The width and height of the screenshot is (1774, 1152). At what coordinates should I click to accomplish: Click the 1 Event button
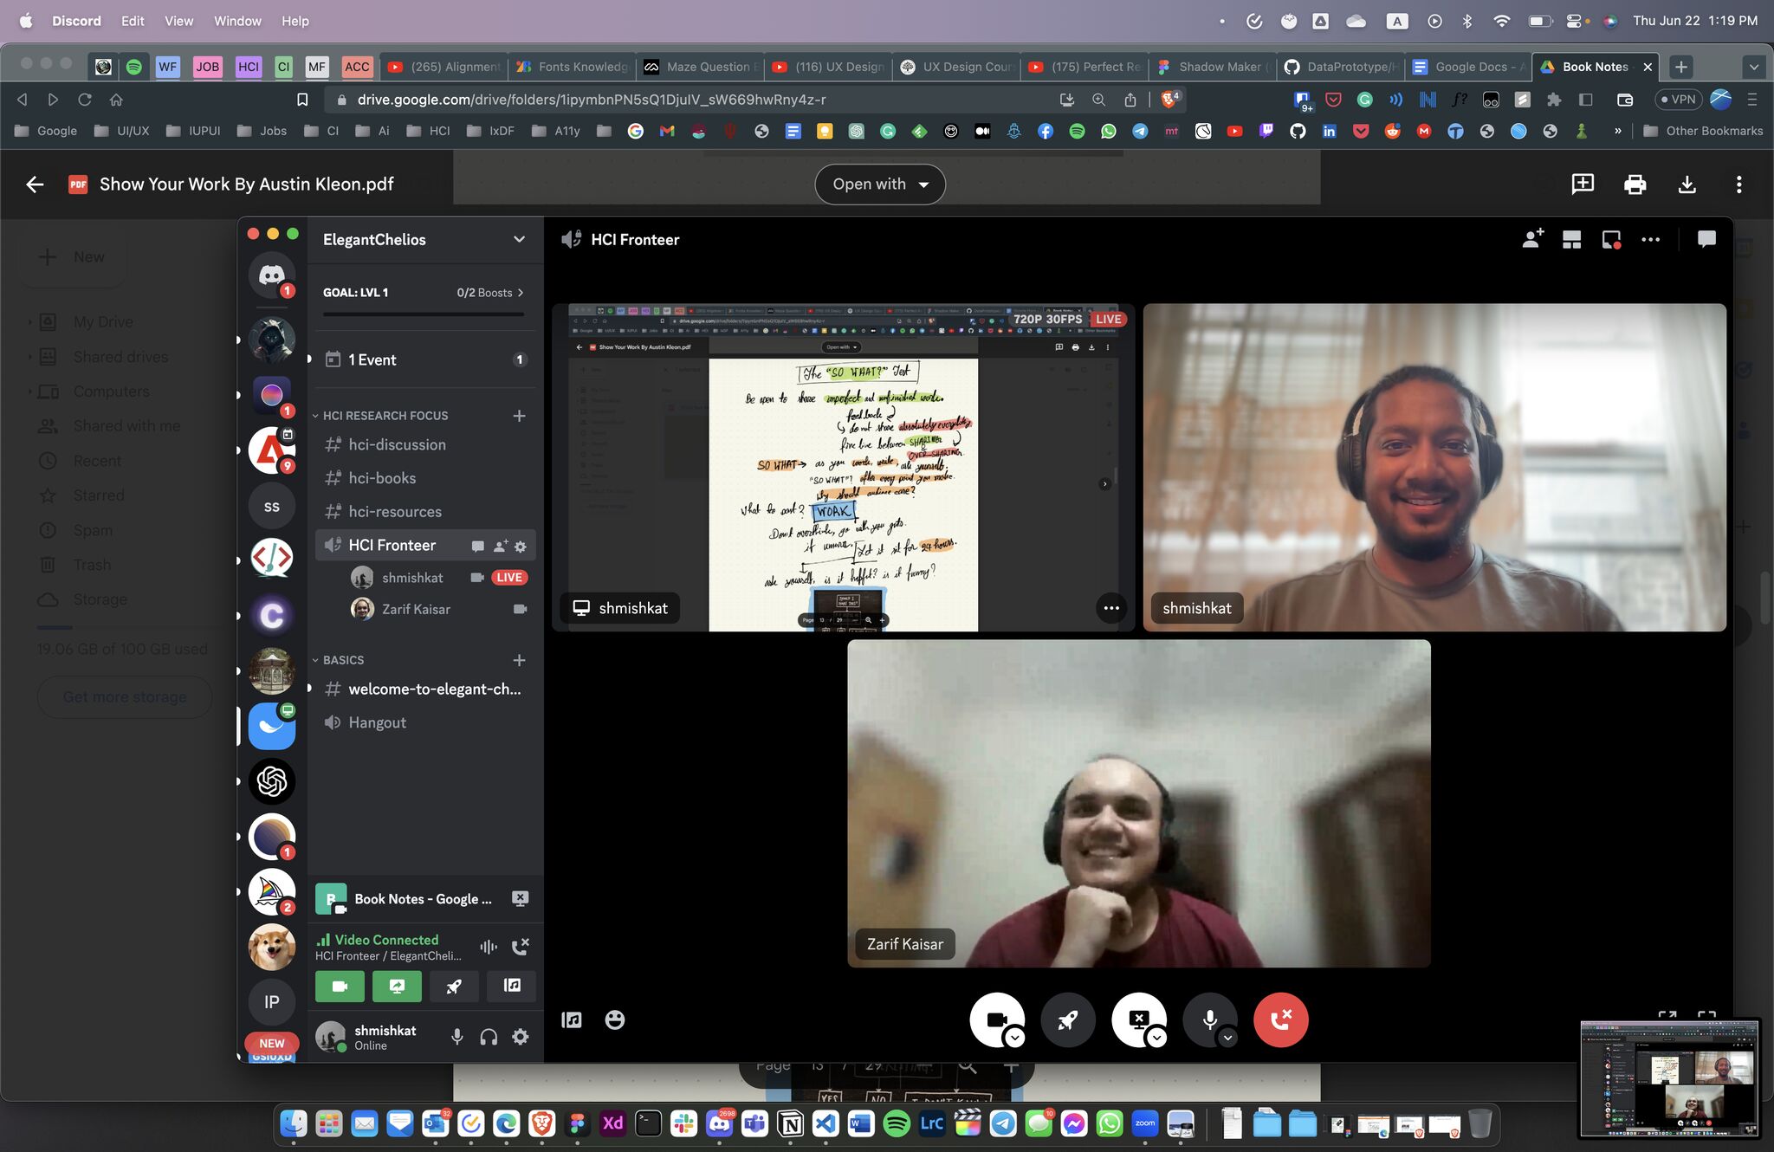[x=372, y=359]
